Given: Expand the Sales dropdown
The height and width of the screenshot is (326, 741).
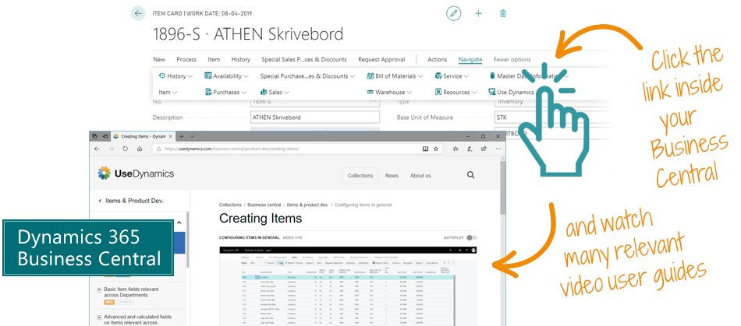Looking at the screenshot, I should point(275,93).
